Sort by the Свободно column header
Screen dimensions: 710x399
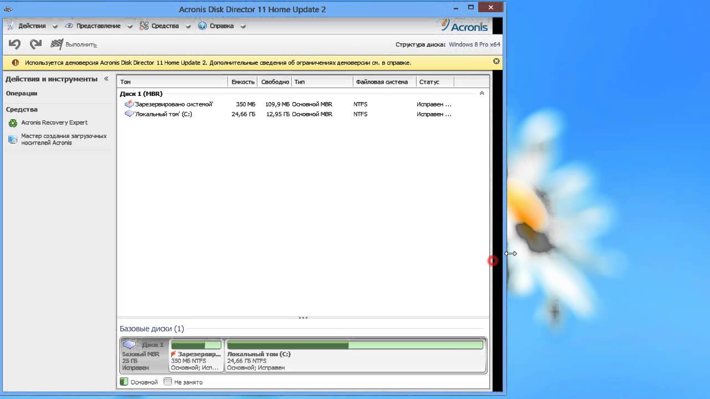275,82
